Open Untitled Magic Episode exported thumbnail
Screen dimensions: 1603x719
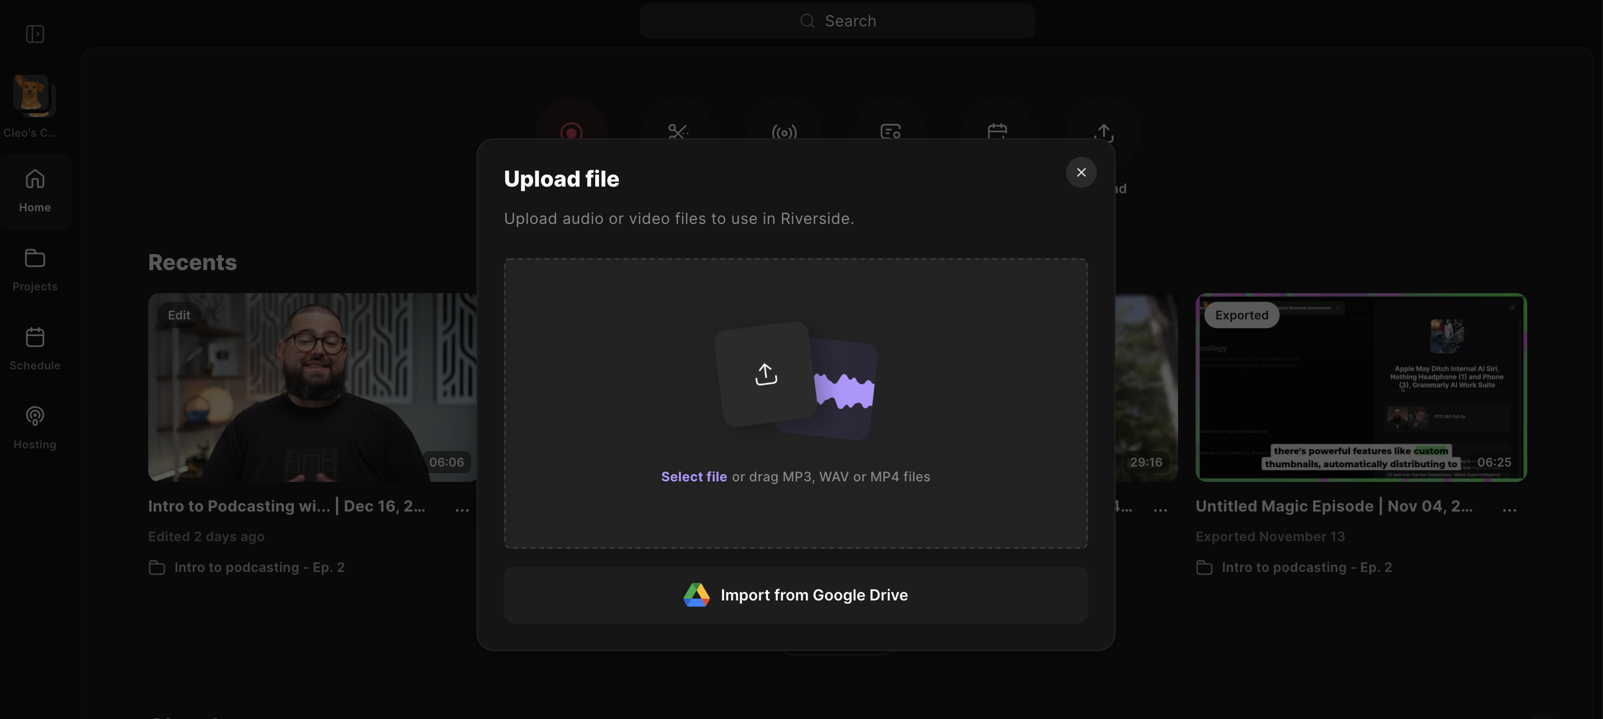(1360, 387)
